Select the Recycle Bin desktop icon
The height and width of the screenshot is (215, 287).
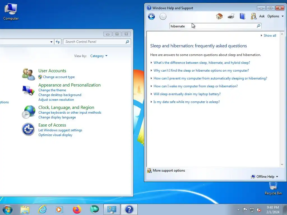click(x=273, y=189)
